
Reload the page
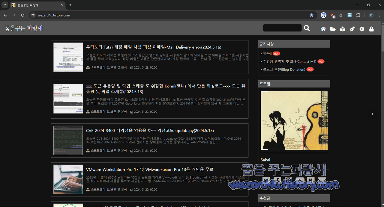(x=22, y=15)
